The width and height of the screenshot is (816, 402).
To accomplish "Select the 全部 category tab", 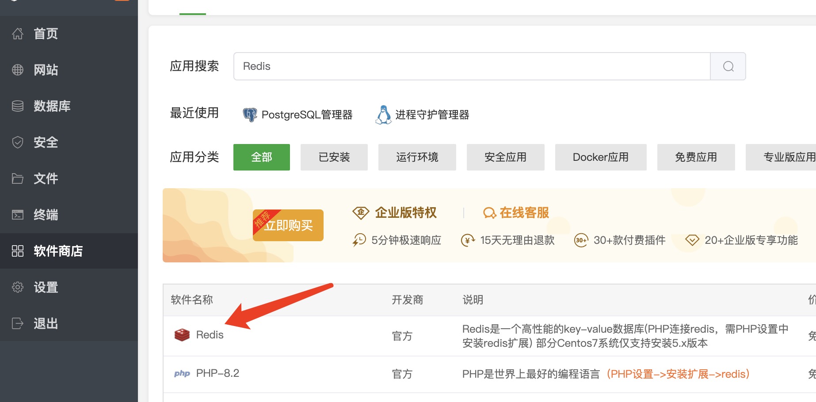I will tap(262, 157).
